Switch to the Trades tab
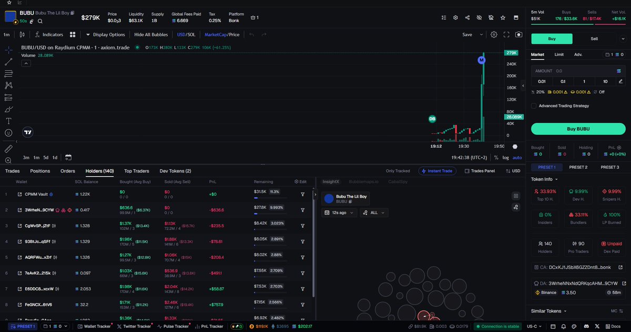 click(x=13, y=171)
